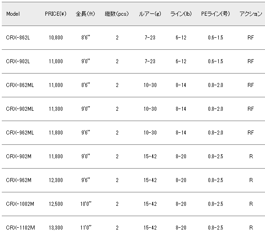Click the CRX-902L model name
This screenshot has width=265, height=239.
pos(18,61)
